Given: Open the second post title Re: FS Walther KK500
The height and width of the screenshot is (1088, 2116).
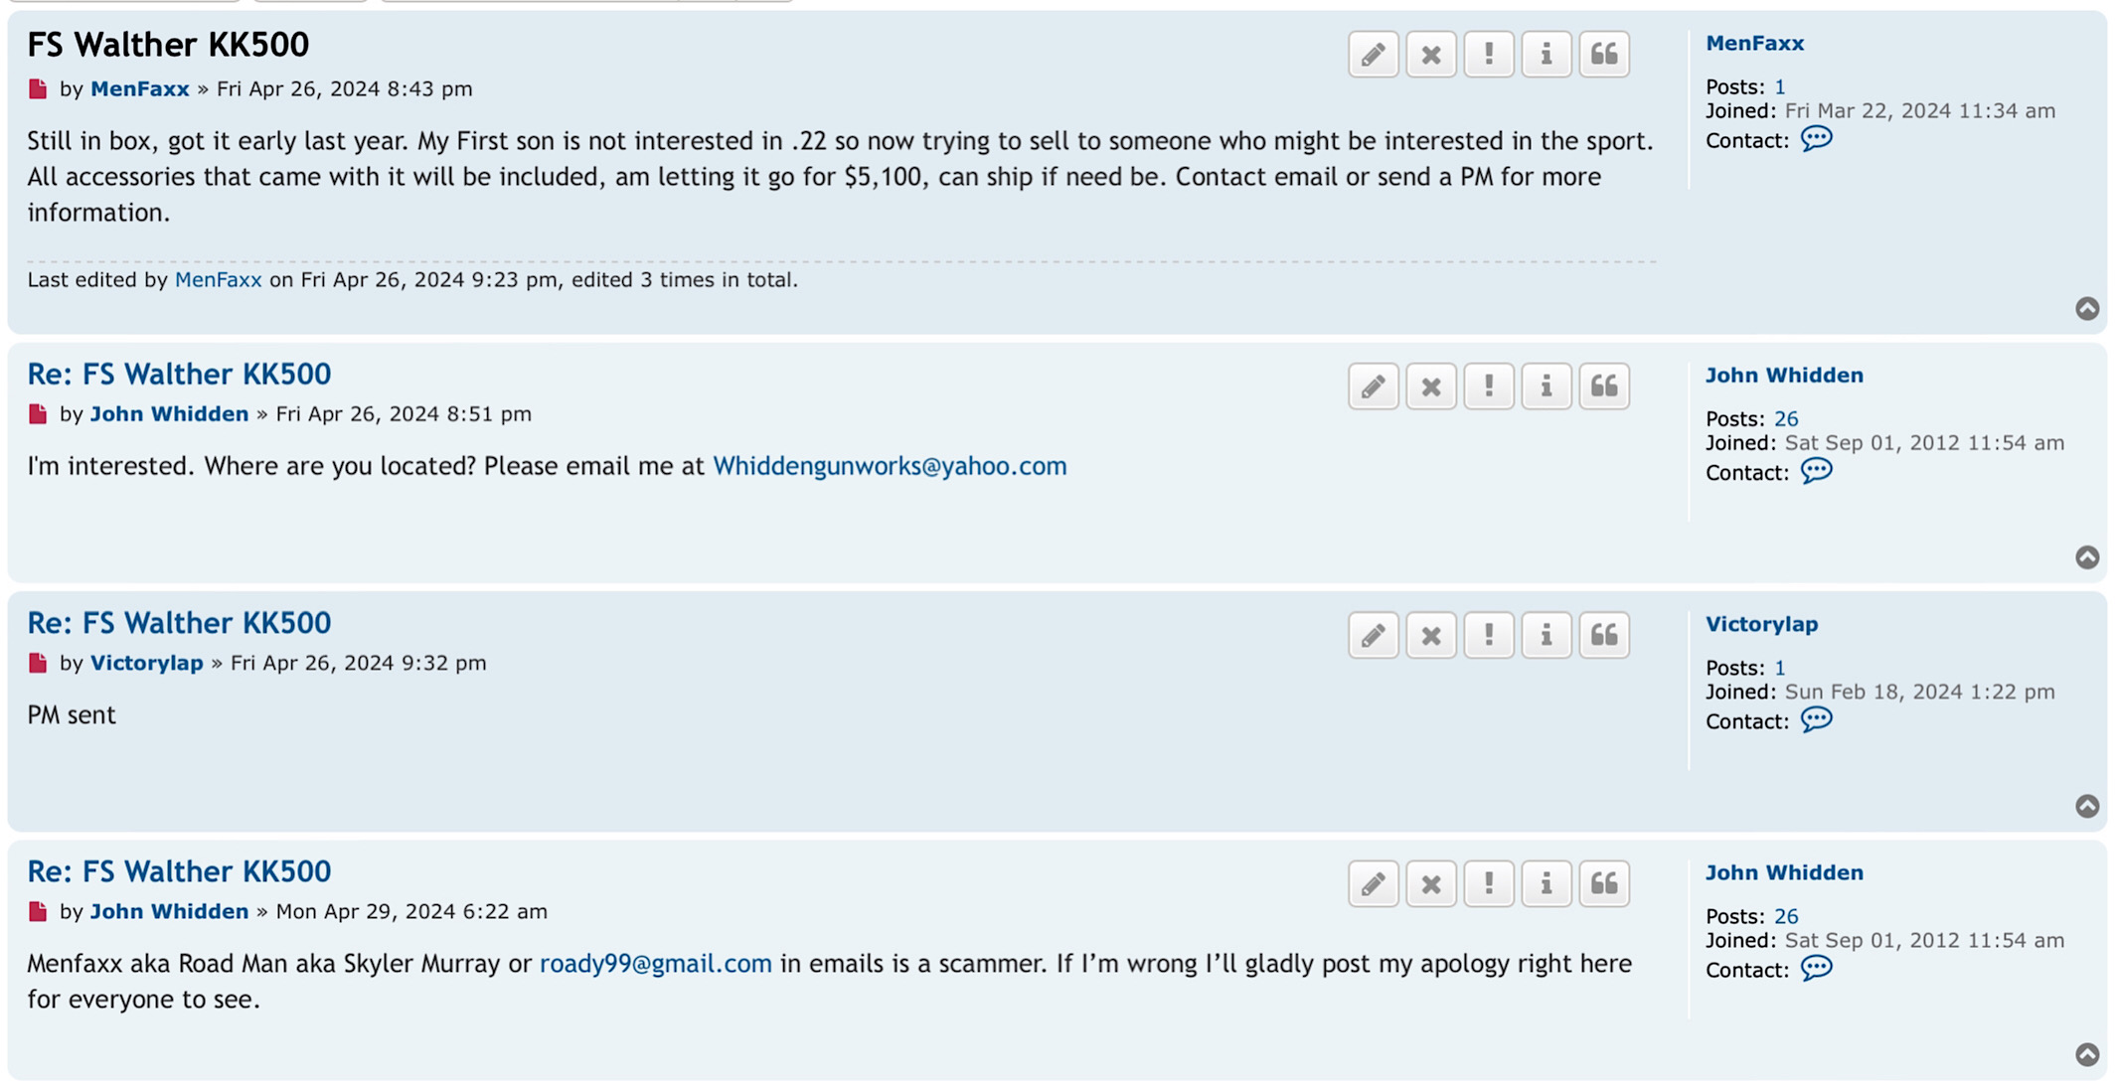Looking at the screenshot, I should click(179, 374).
